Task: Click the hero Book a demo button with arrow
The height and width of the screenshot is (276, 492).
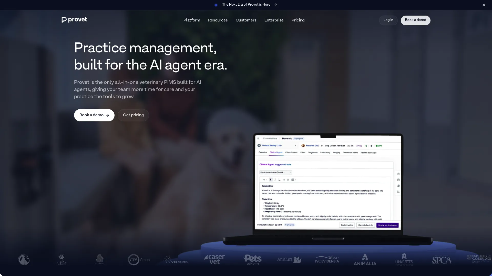Action: coord(94,115)
